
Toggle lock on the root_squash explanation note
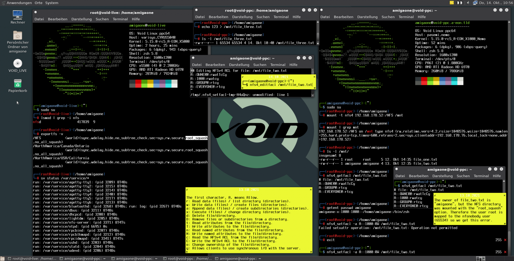pyautogui.click(x=435, y=195)
